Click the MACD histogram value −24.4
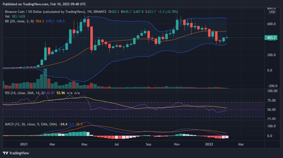Viewport: 283px width, 158px height. 63,124
